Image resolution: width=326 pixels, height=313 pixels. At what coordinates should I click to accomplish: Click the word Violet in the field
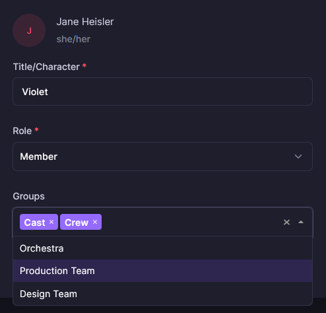pos(35,92)
